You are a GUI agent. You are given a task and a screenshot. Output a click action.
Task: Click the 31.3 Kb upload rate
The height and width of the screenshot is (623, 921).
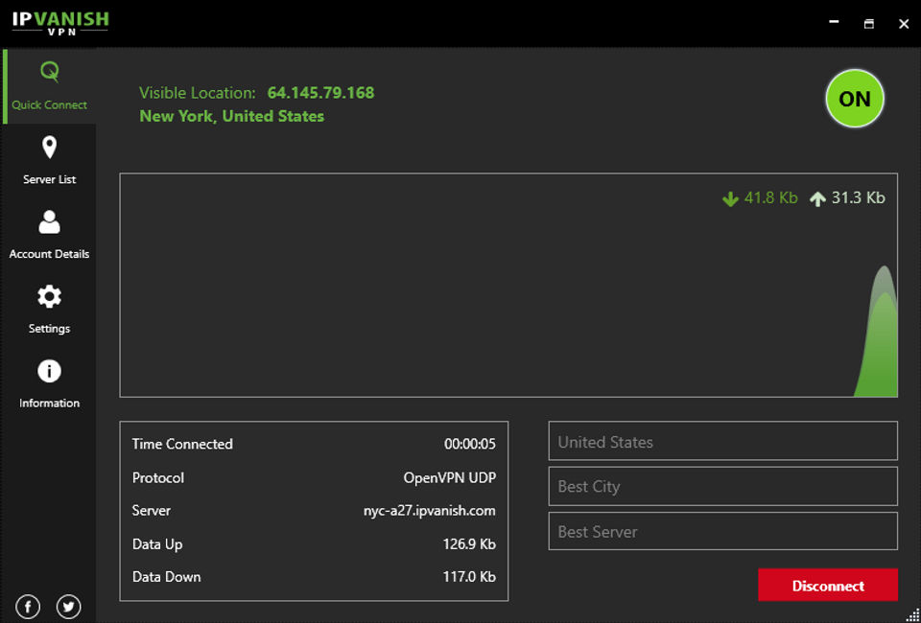tap(858, 197)
